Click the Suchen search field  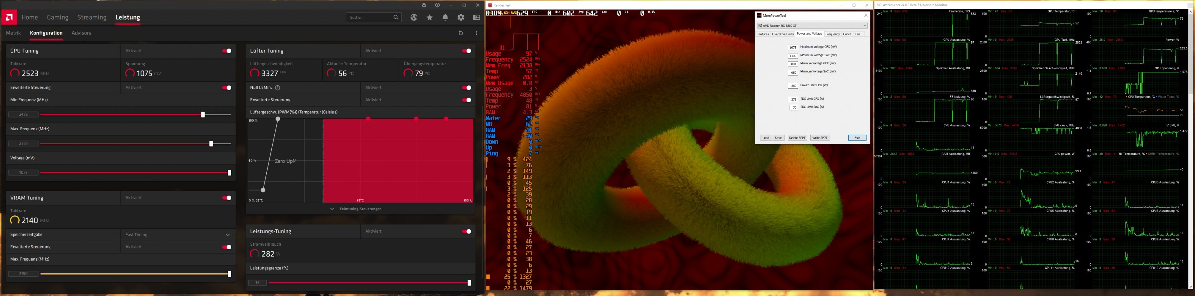[x=373, y=17]
